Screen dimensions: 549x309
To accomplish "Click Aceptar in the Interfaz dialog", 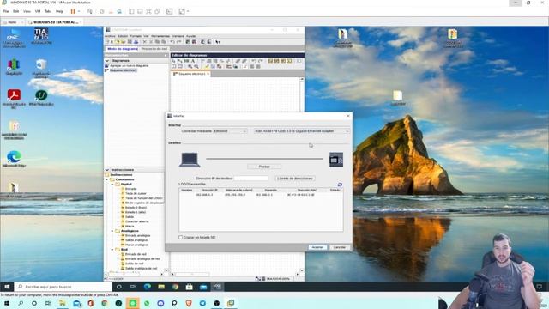I will [317, 247].
